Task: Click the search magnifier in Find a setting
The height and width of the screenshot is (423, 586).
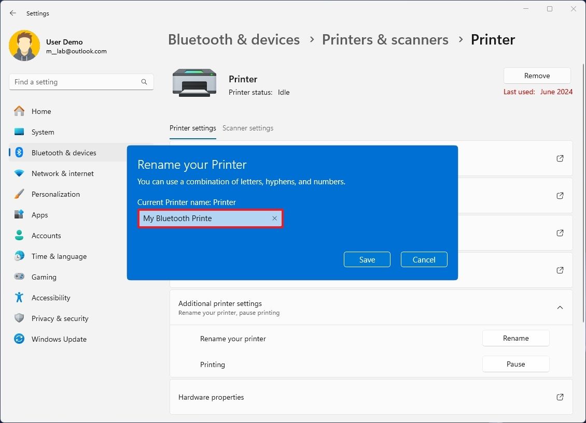Action: tap(144, 82)
